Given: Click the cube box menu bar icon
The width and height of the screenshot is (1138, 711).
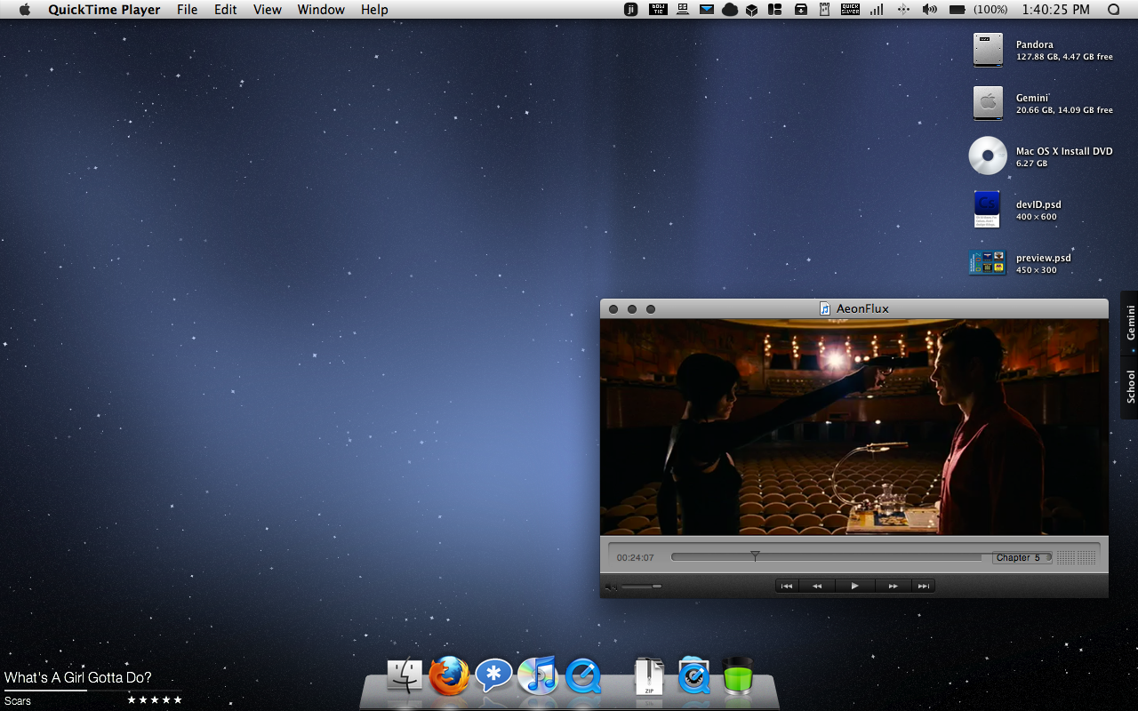Looking at the screenshot, I should 752,10.
